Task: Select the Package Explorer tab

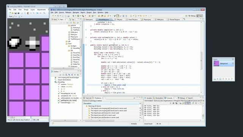Action: click(54, 19)
